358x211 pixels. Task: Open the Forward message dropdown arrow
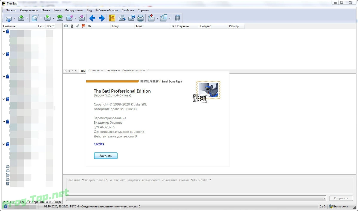pos(75,18)
